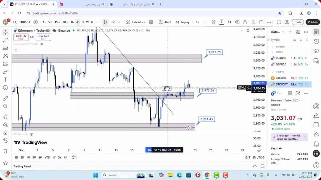Image resolution: width=321 pixels, height=180 pixels.
Task: Select the ruler measure tool
Action: pyautogui.click(x=5, y=98)
